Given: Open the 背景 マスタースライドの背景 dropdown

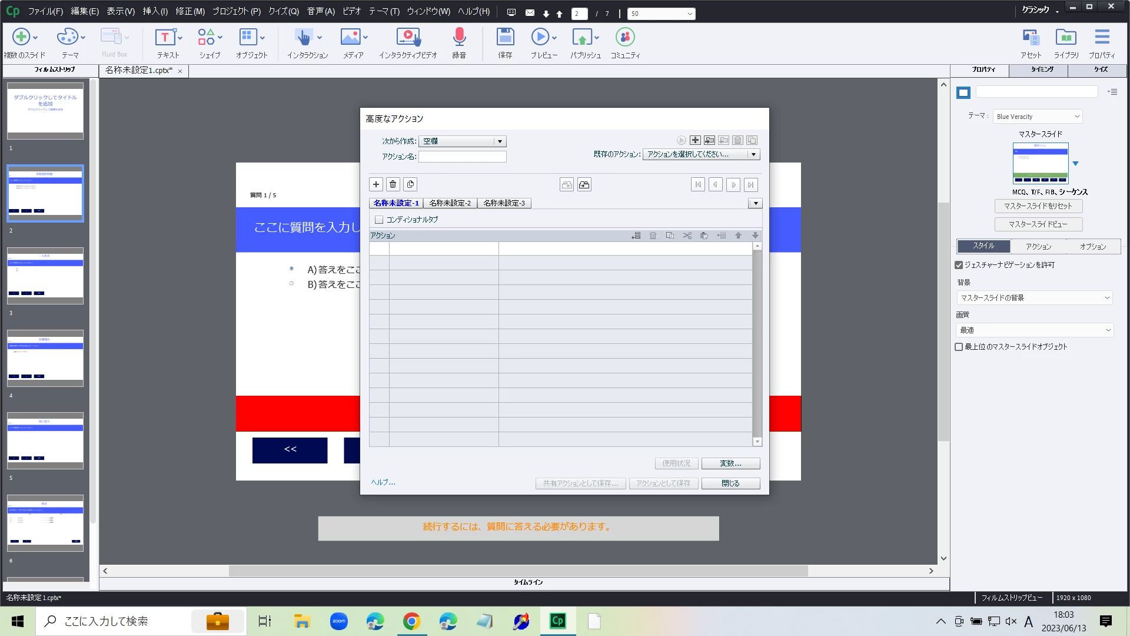Looking at the screenshot, I should tap(1034, 298).
